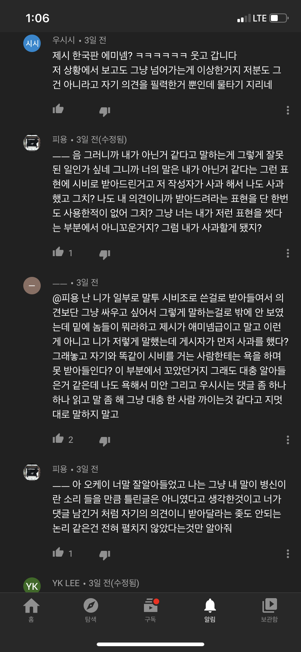Tap the YK LEE profile avatar

[32, 585]
